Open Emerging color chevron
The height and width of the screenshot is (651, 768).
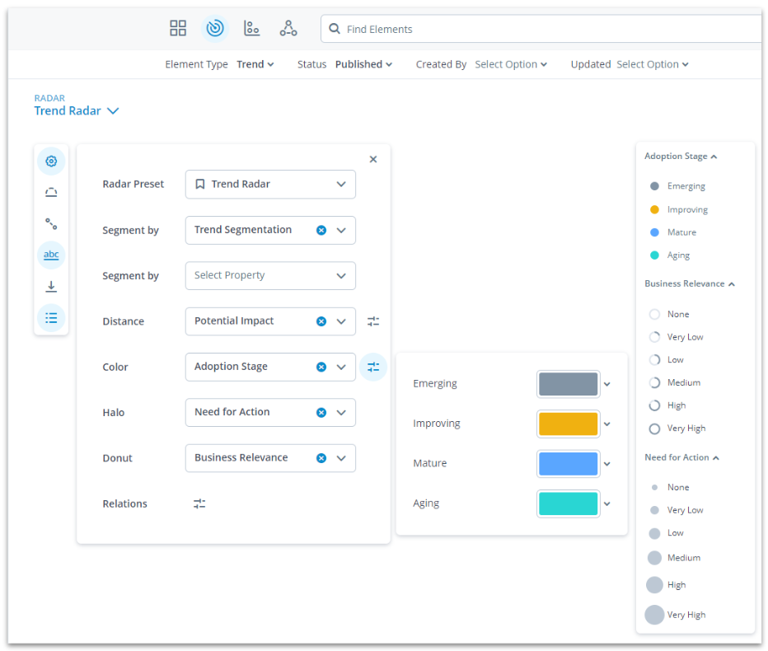point(607,385)
